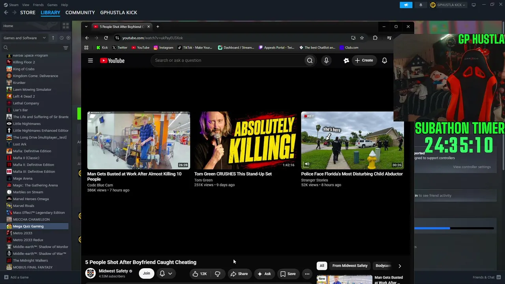Open the Games menu in Steam
The image size is (505, 284).
point(52,5)
